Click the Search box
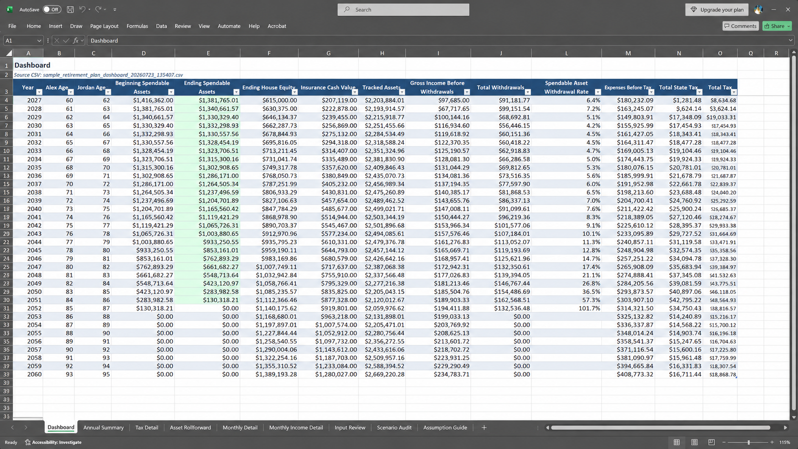Screen dimensions: 798x449 (x=403, y=10)
